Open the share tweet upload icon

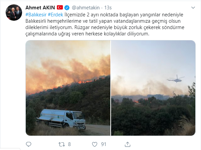pos(127,144)
